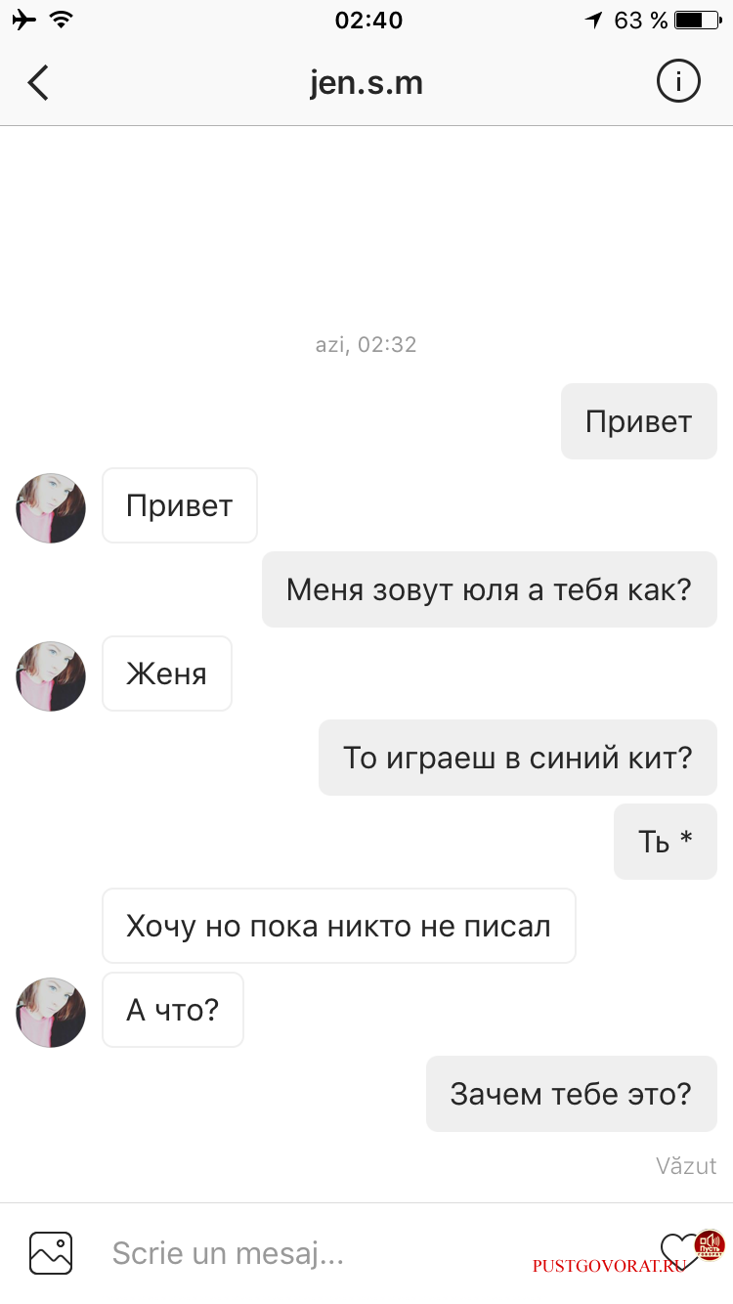Select То играеш в синий кит message
This screenshot has width=733, height=1304.
518,758
